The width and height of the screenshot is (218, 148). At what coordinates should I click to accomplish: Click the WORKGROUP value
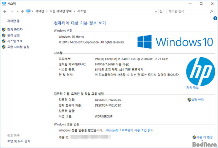click(x=104, y=116)
